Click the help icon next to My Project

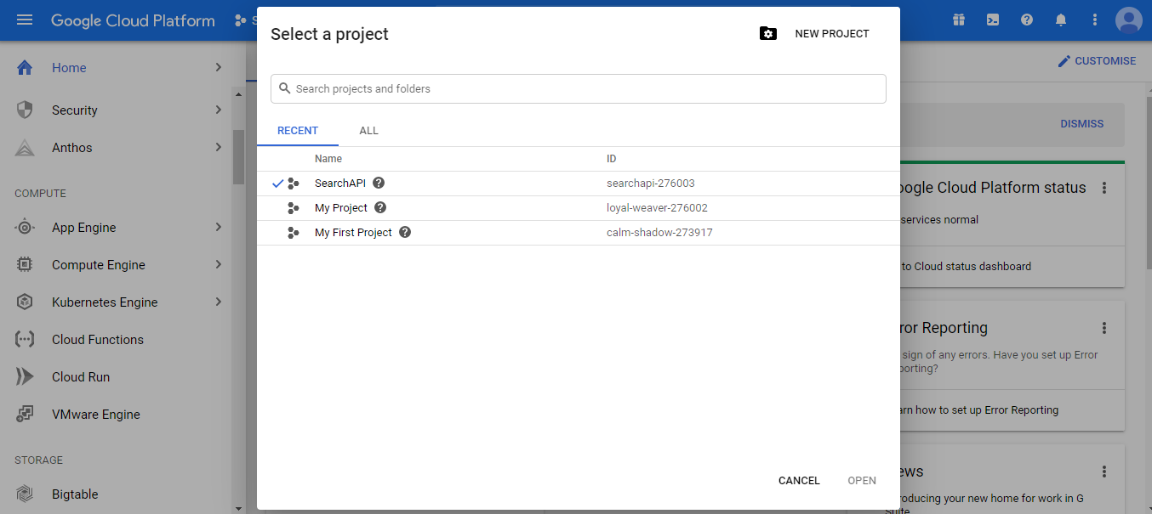[x=380, y=207]
